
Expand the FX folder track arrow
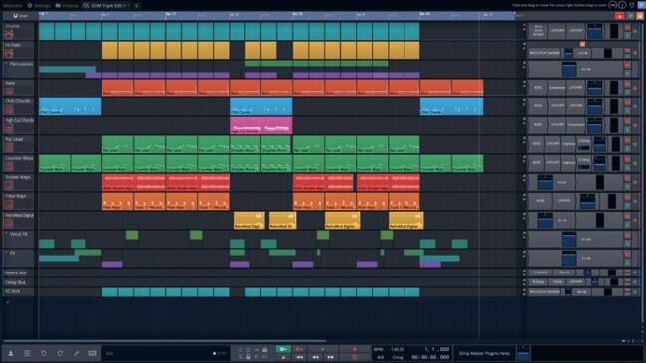[x=6, y=252]
